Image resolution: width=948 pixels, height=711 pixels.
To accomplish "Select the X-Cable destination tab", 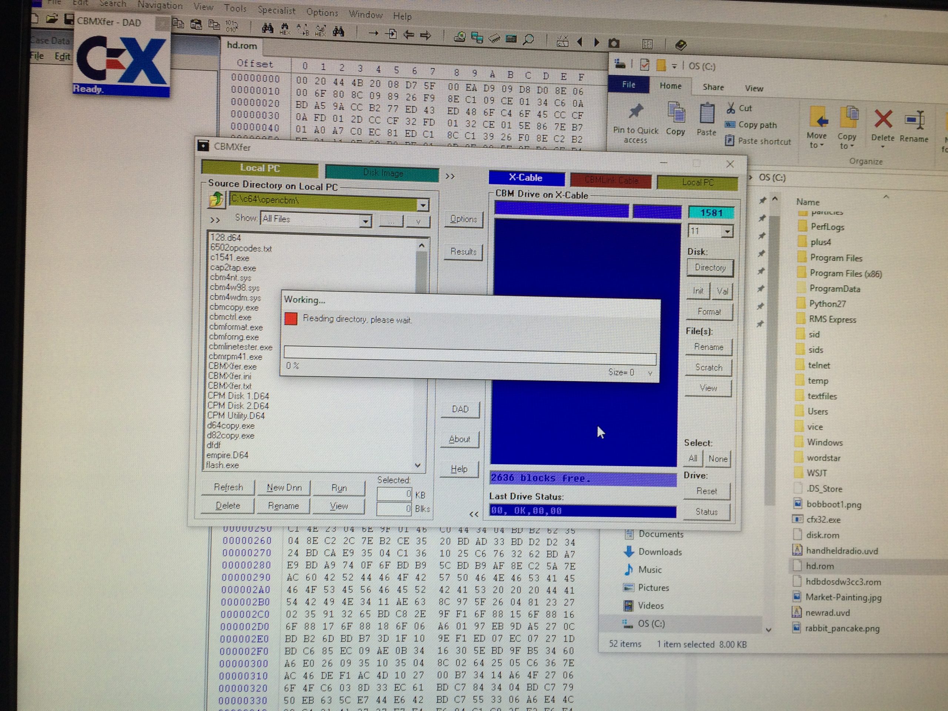I will (526, 178).
